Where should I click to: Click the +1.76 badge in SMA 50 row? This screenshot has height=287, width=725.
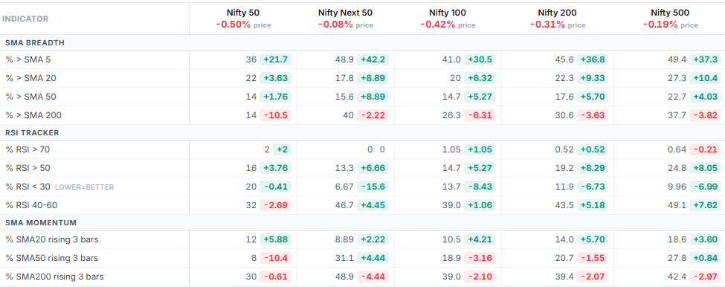(x=276, y=97)
